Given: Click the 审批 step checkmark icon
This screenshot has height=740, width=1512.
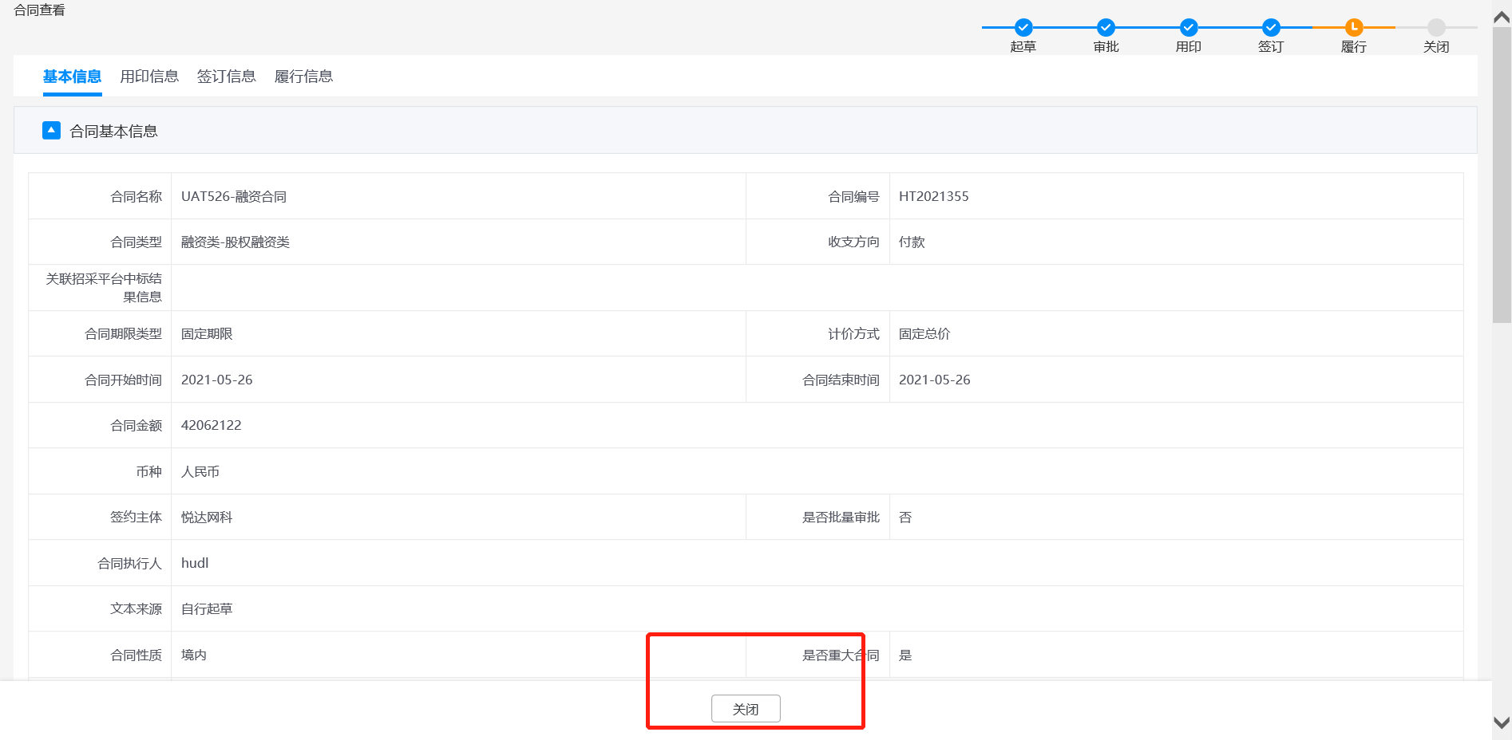Looking at the screenshot, I should pyautogui.click(x=1106, y=27).
